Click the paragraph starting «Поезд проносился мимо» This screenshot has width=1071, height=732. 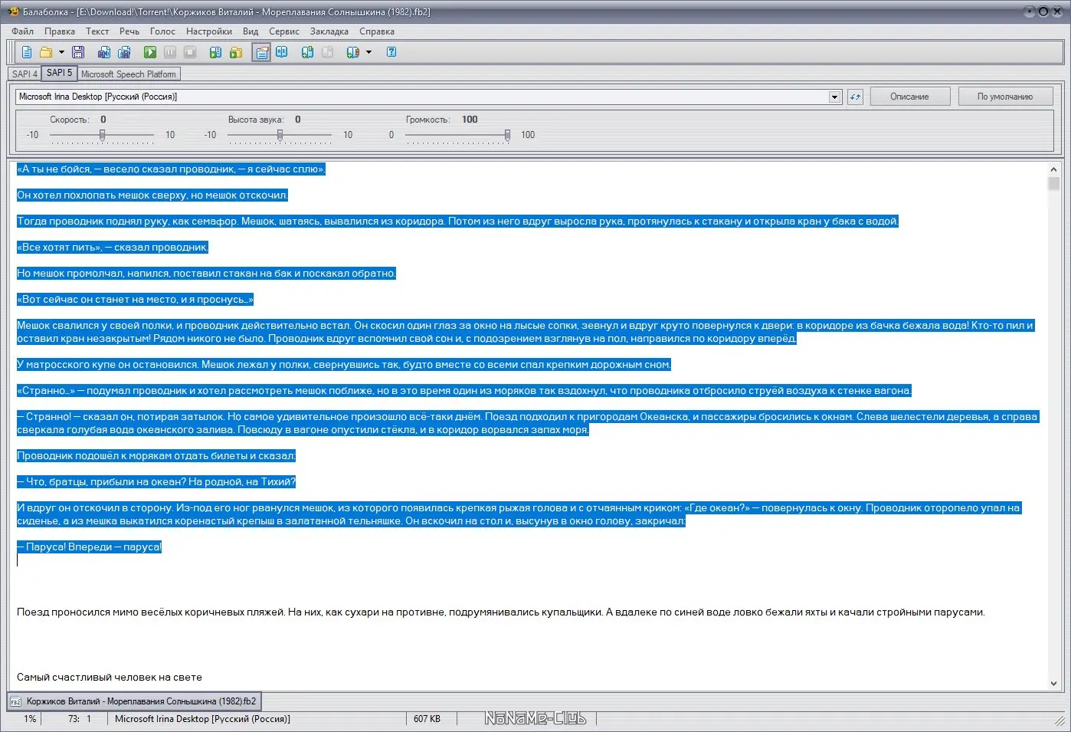tap(500, 612)
